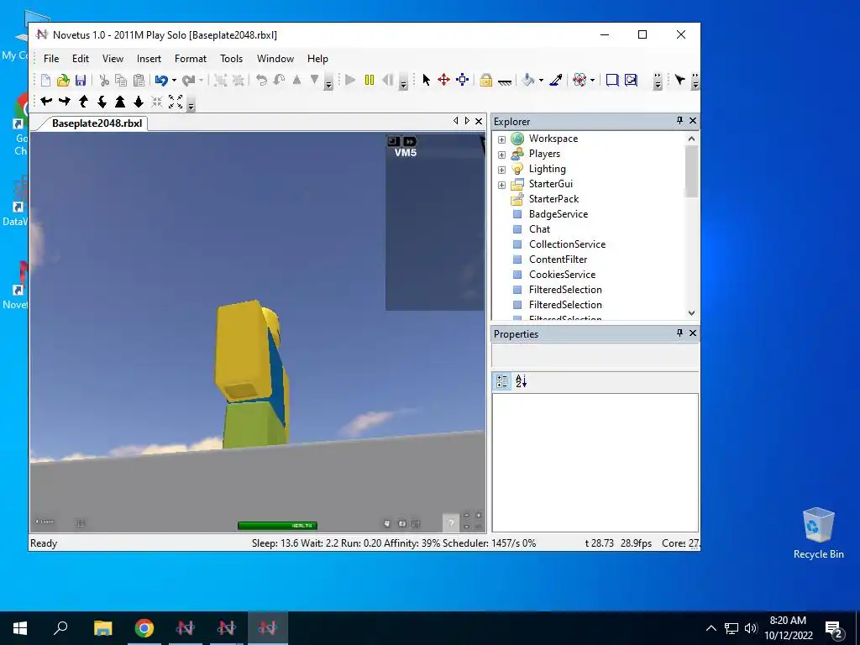
Task: Click the zoom extents expand-arrows icon
Action: click(x=176, y=102)
